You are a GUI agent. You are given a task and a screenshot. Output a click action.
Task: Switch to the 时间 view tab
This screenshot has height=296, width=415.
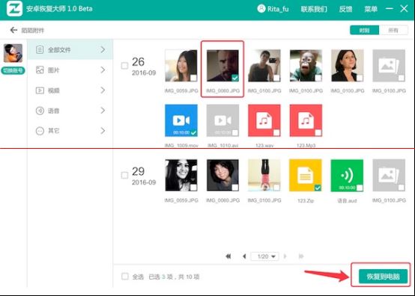[365, 31]
